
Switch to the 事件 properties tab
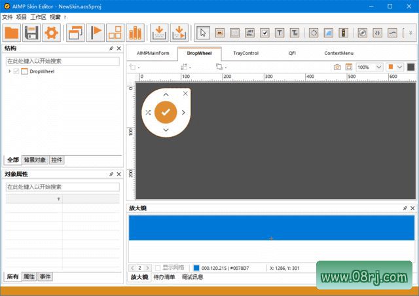coord(45,276)
